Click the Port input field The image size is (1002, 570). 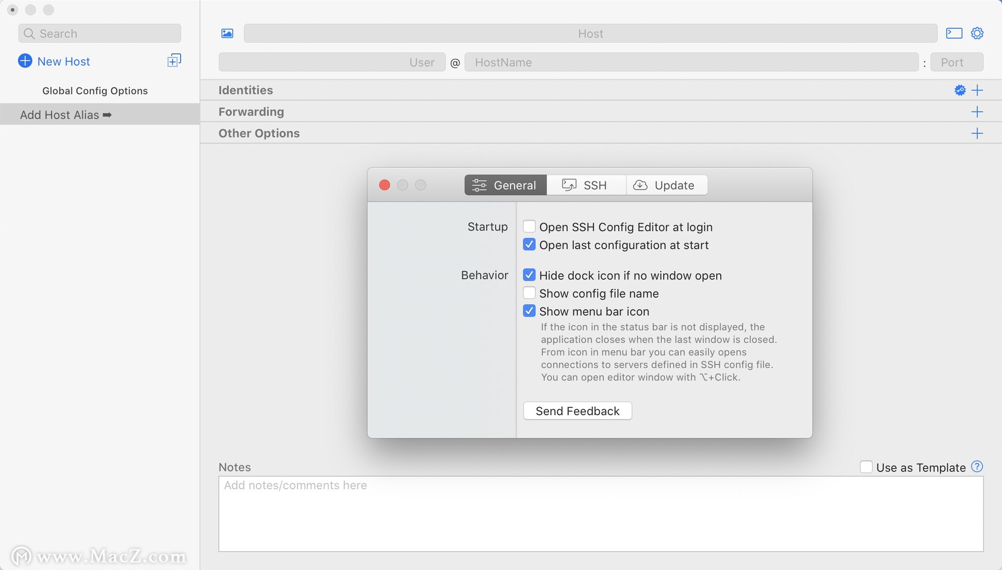coord(957,62)
